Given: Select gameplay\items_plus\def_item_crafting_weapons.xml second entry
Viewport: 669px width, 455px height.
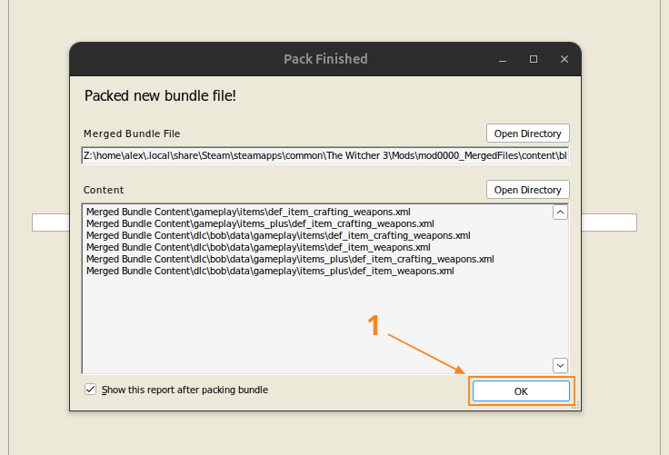Looking at the screenshot, I should [x=260, y=223].
